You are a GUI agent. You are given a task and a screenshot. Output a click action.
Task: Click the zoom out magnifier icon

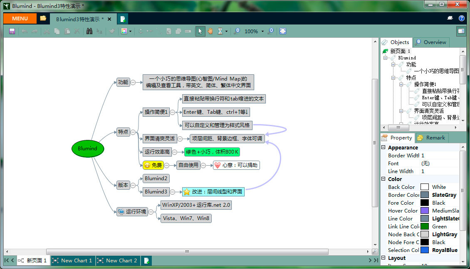[x=237, y=31]
